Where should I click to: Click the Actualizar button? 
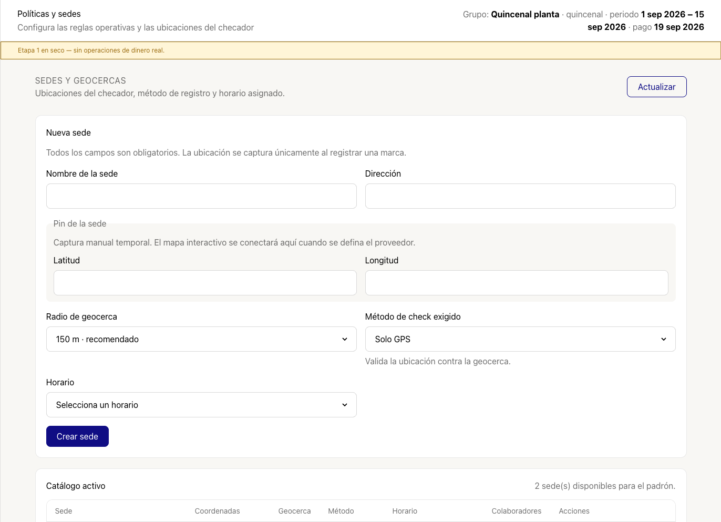click(656, 87)
